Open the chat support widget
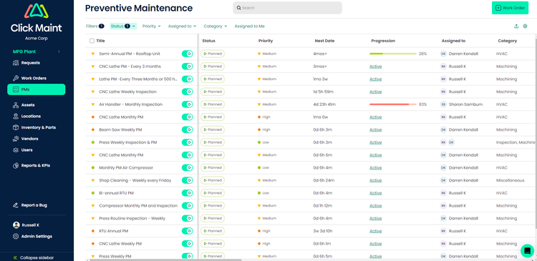Image resolution: width=537 pixels, height=261 pixels. 528,251
